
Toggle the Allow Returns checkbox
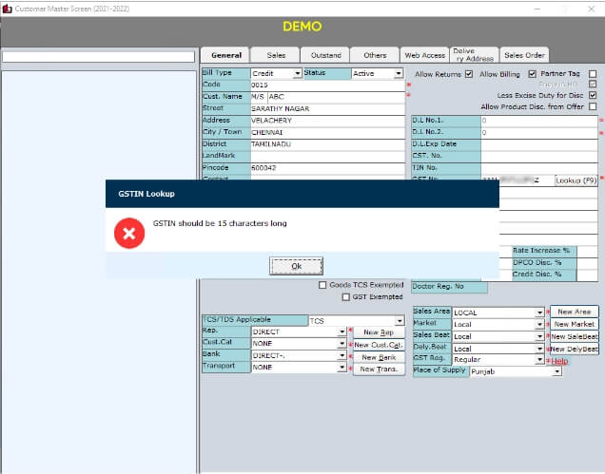click(469, 74)
